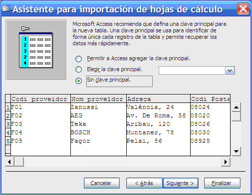Click inside the primary key combo box field

(192, 71)
